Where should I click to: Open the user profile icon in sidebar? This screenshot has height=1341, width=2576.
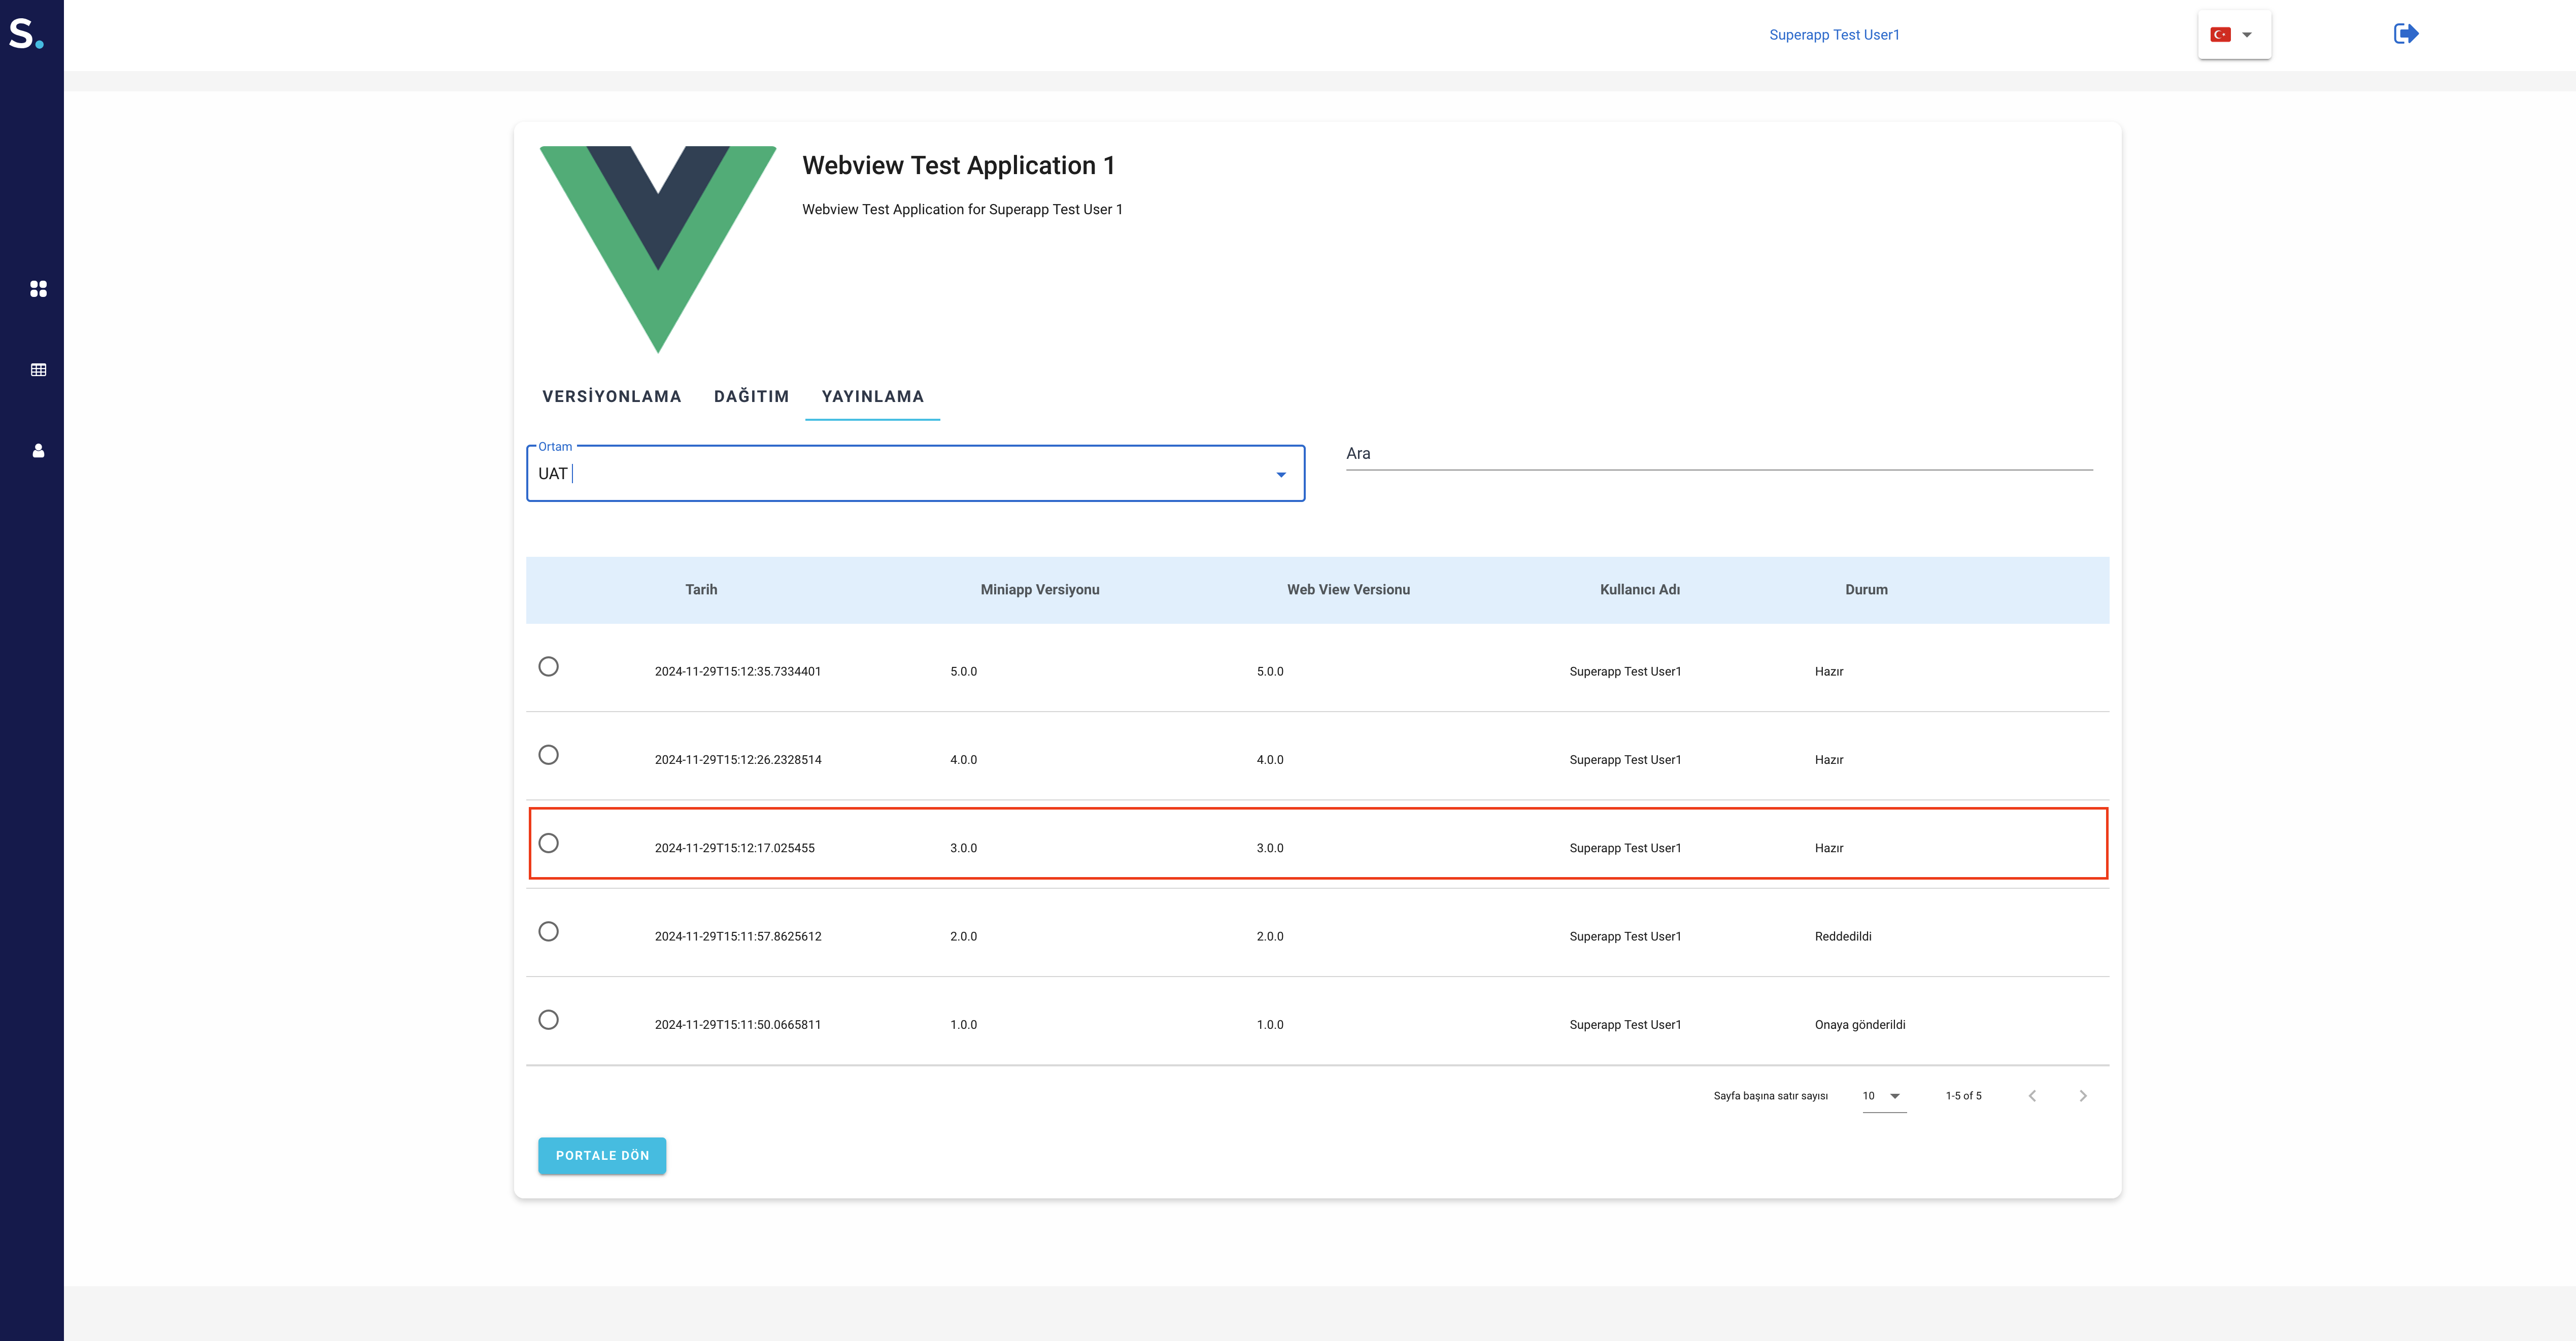click(x=38, y=451)
